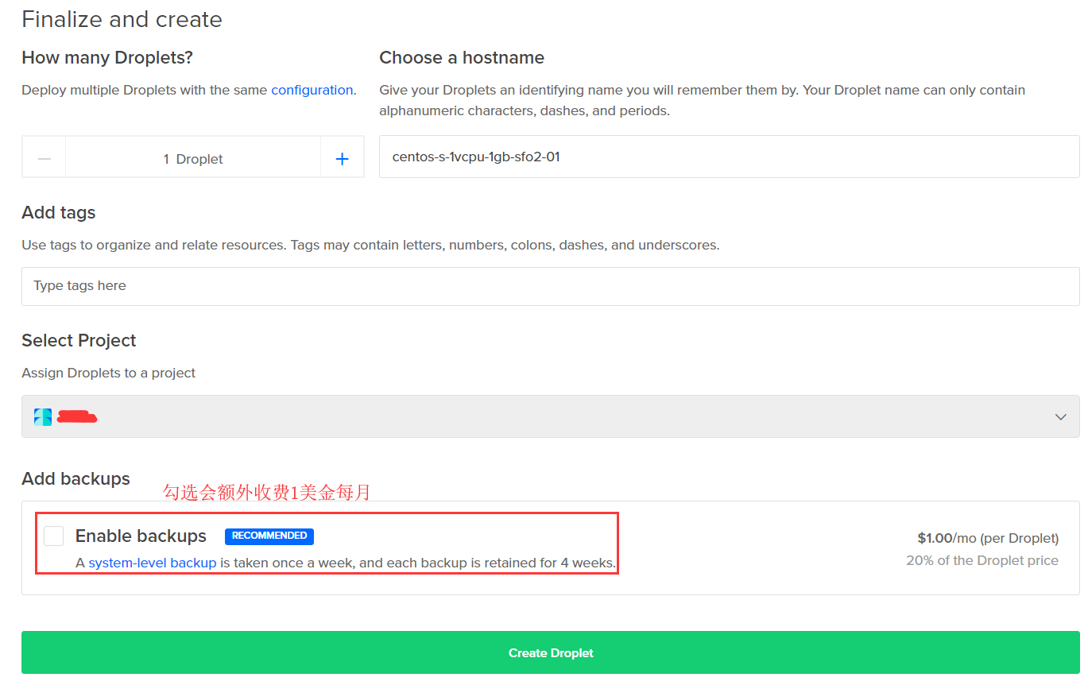
Task: Click the 20% of the Droplet price note
Action: 982,561
